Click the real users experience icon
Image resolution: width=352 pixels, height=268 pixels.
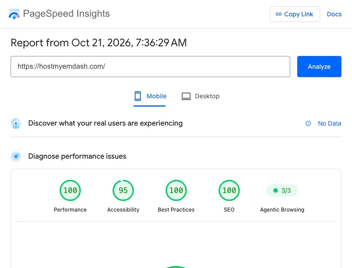[x=16, y=123]
